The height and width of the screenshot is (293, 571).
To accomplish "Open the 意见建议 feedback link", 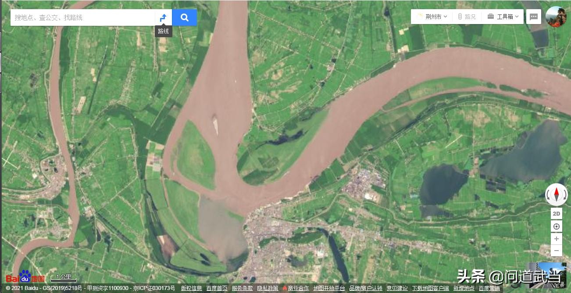I will tap(397, 288).
